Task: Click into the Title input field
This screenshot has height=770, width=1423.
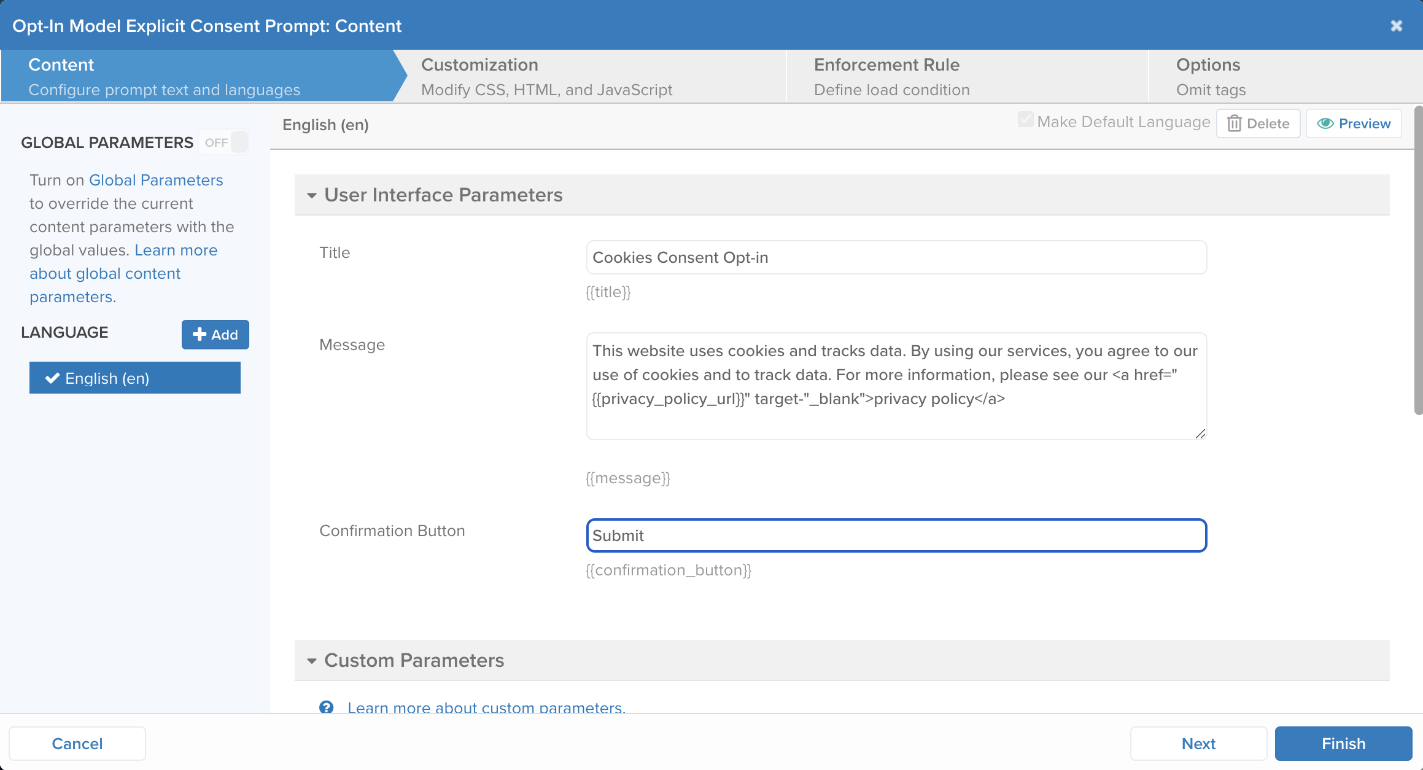Action: pos(896,257)
